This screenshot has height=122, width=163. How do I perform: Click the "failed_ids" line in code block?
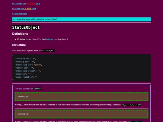tap(24, 68)
